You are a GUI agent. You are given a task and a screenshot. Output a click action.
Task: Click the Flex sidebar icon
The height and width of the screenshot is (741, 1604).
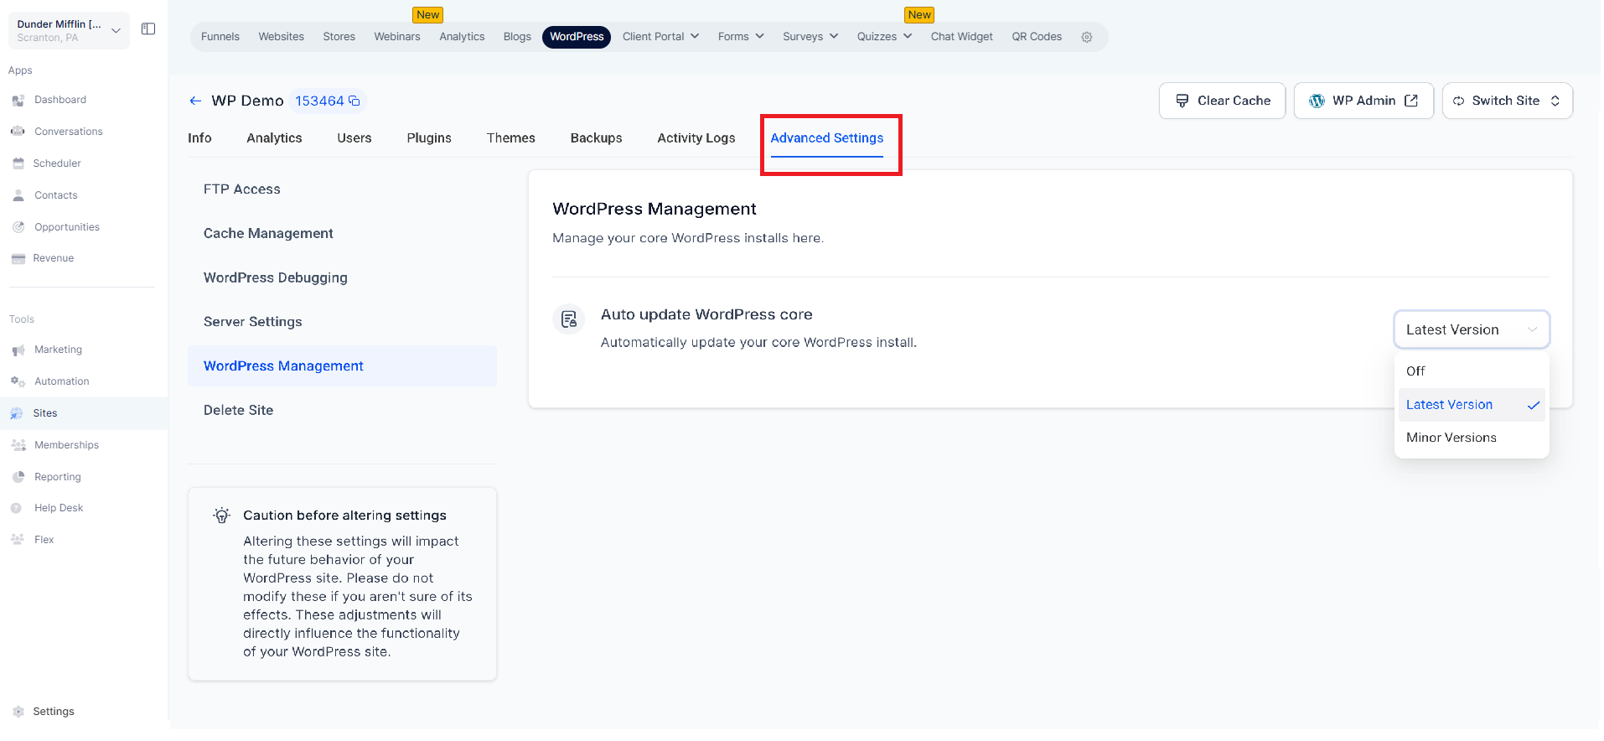(18, 540)
